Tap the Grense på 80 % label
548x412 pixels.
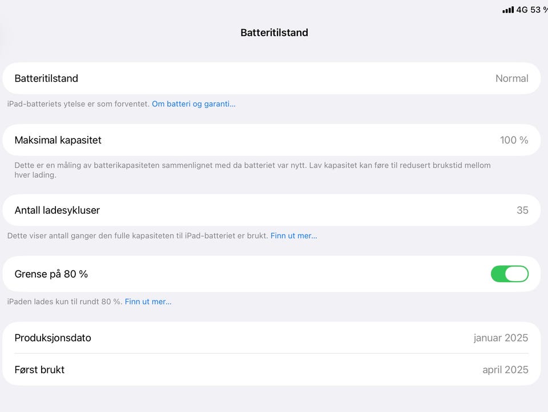click(x=51, y=274)
